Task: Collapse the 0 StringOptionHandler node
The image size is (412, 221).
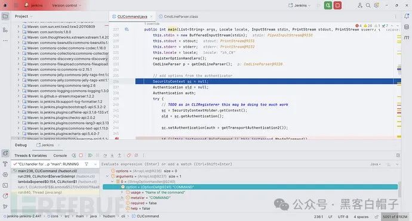Action: pos(112,182)
